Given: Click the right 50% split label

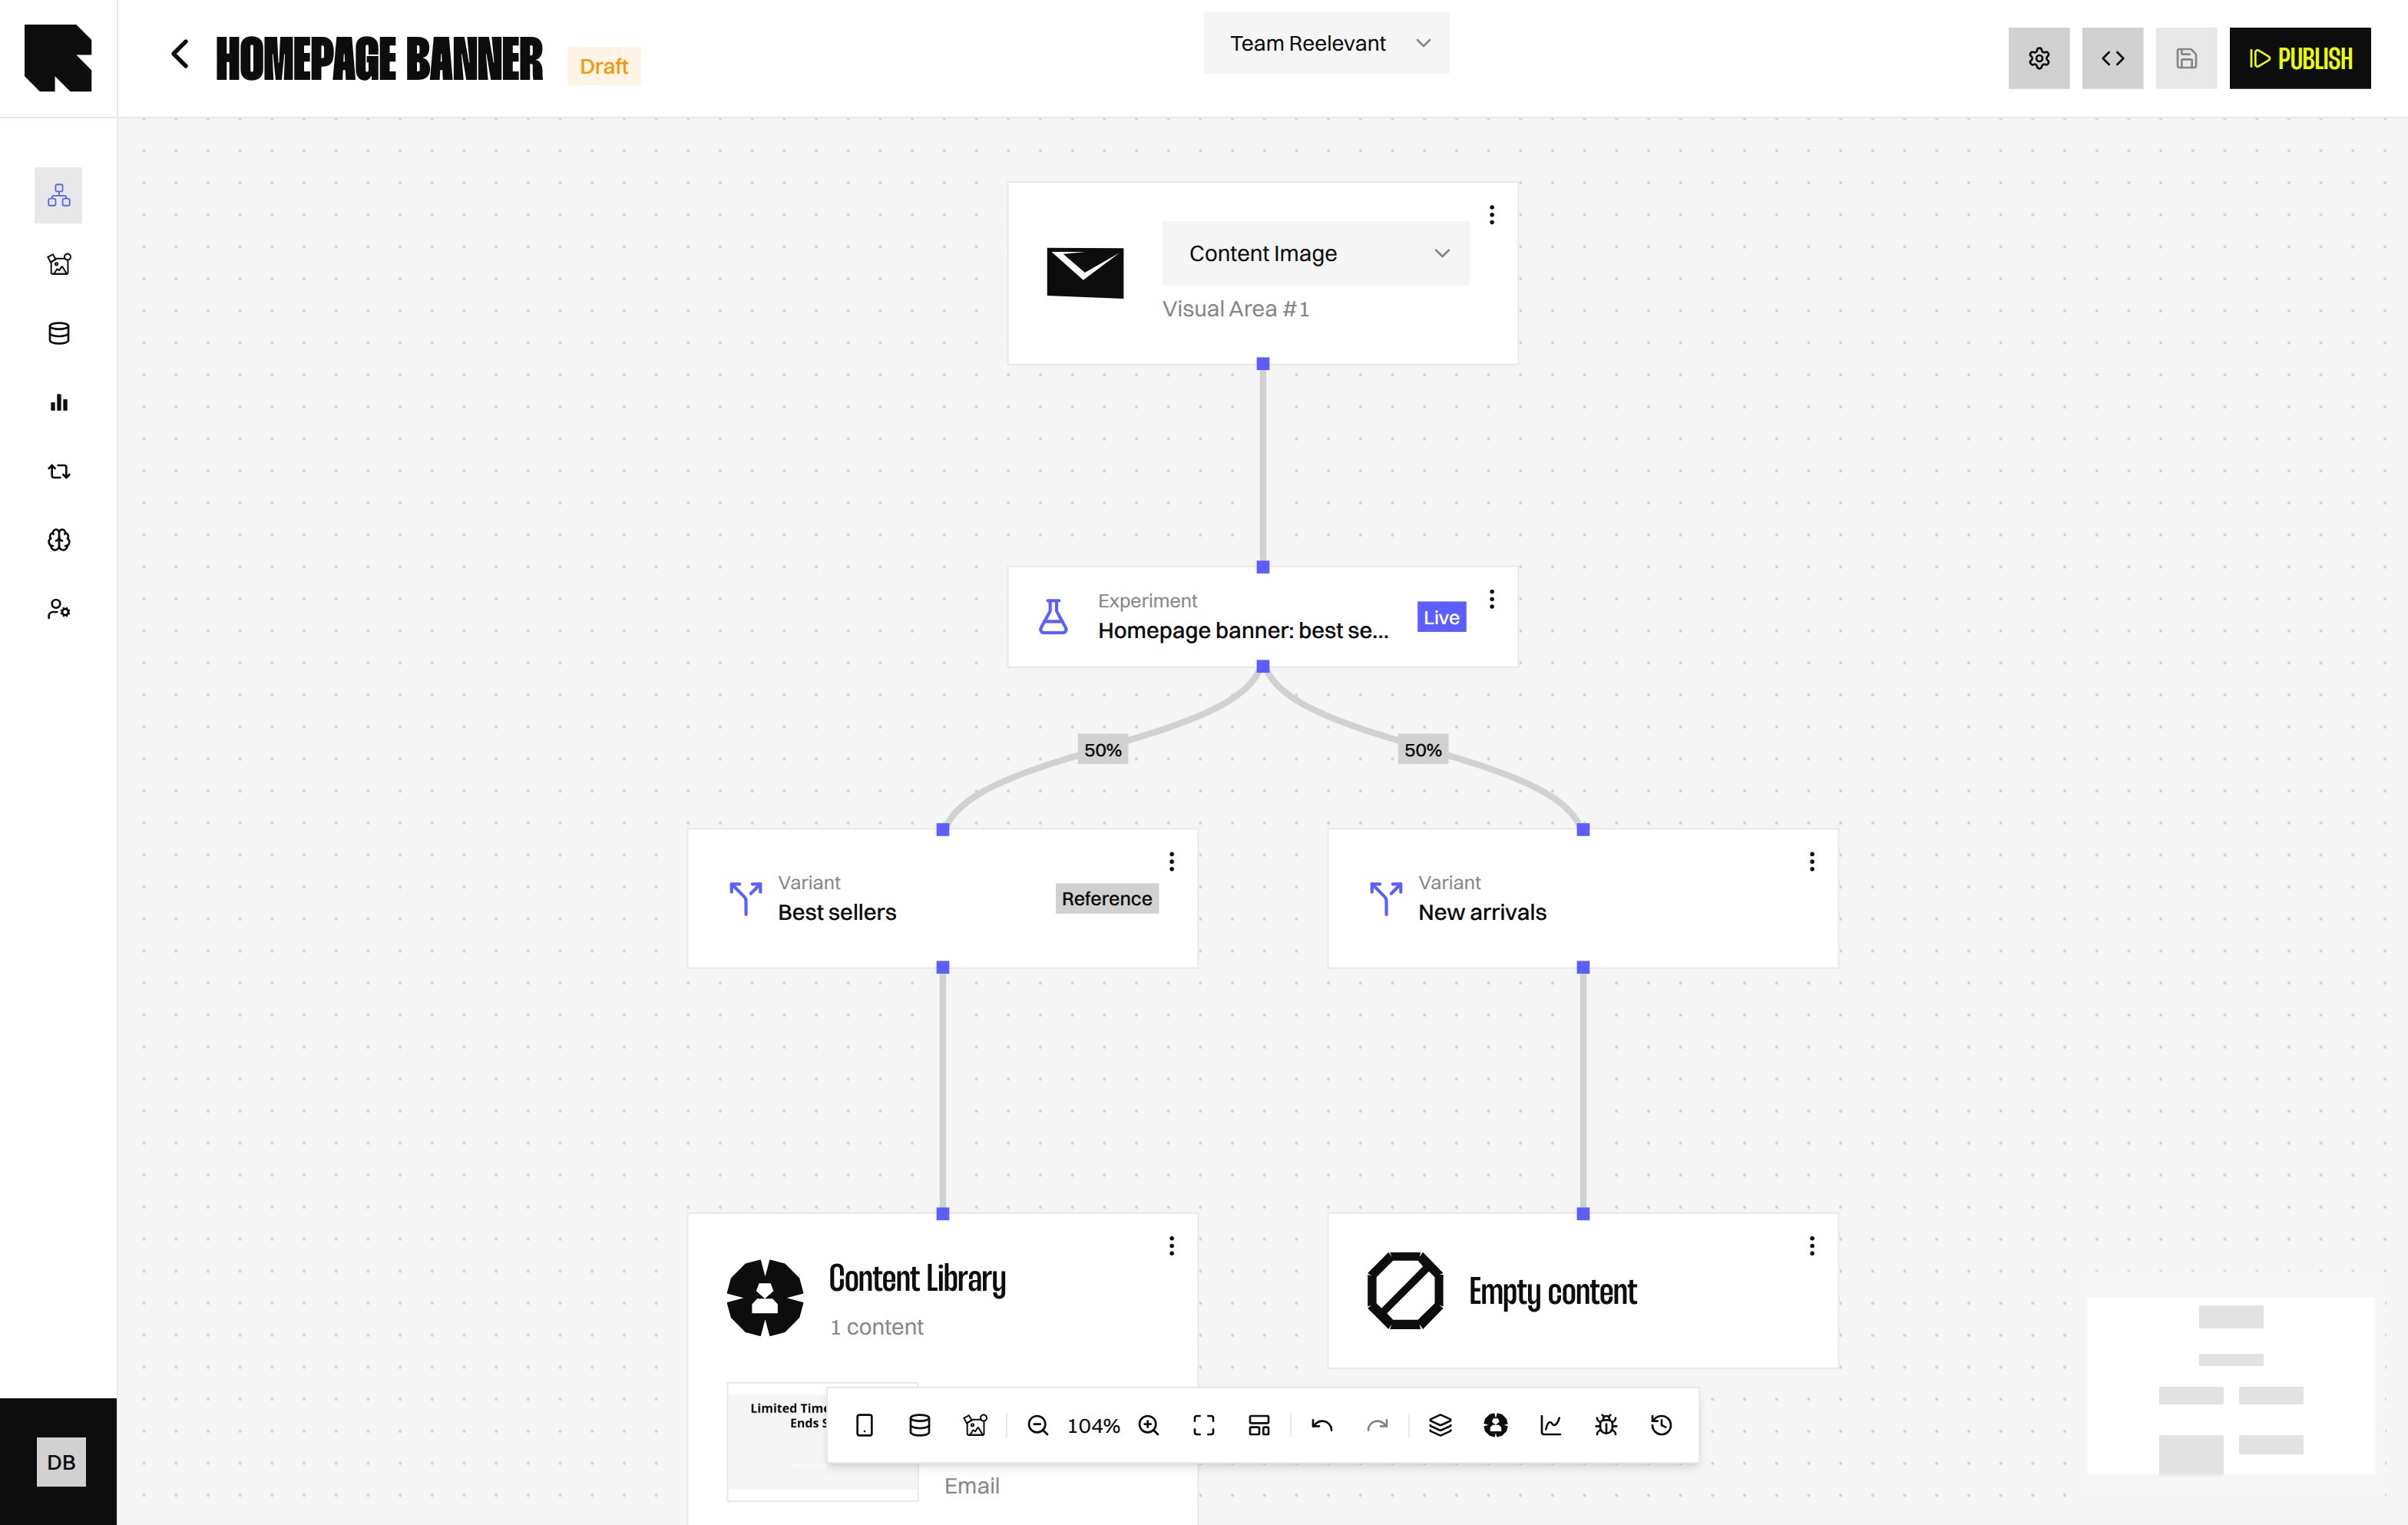Looking at the screenshot, I should tap(1423, 750).
